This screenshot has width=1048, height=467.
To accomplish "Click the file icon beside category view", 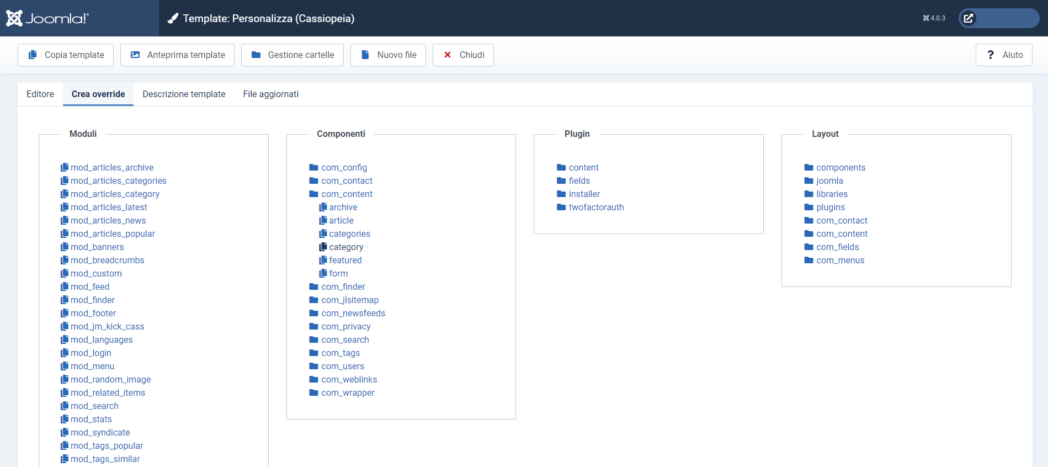I will coord(323,247).
